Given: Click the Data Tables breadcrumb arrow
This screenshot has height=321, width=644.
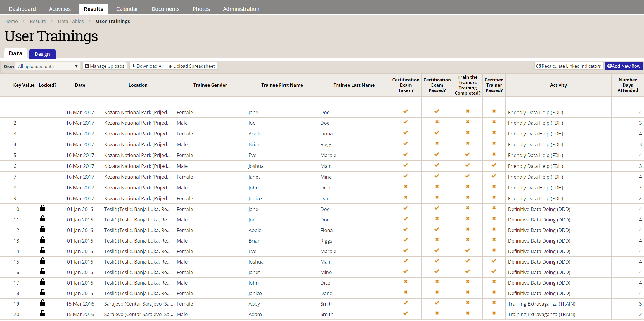Looking at the screenshot, I should [x=90, y=21].
